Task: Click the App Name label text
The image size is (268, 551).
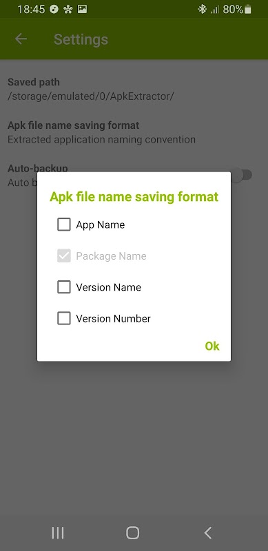Action: [100, 225]
